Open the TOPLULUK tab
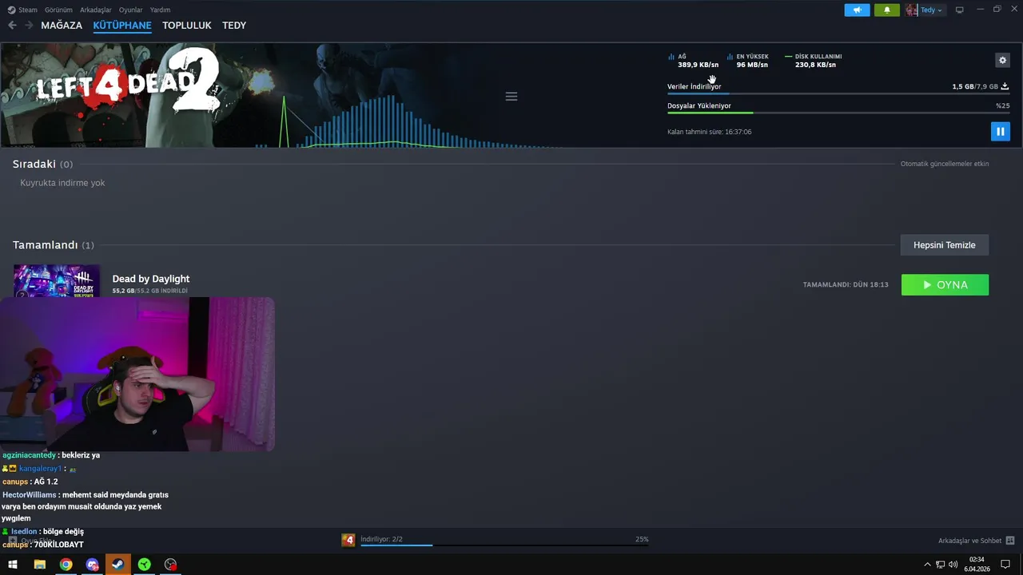1023x575 pixels. tap(187, 26)
